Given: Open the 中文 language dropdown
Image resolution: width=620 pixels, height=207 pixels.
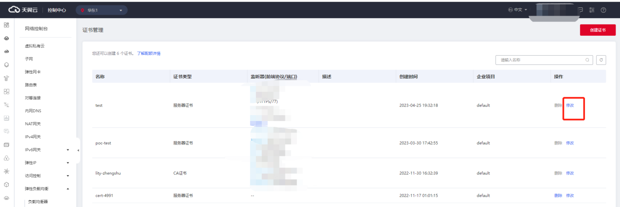Looking at the screenshot, I should pyautogui.click(x=518, y=10).
